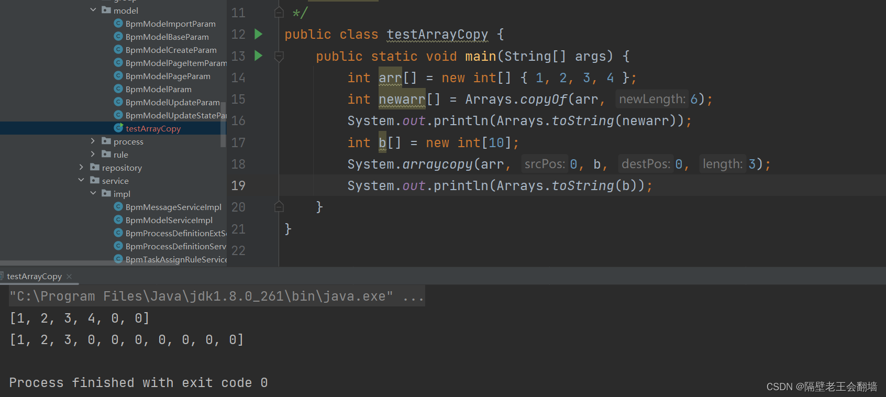
Task: Open the BpmModelPageItemParam class
Action: tap(176, 63)
